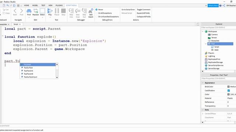This screenshot has height=132, width=236.
Task: Click the BrickColor swatch
Action: pyautogui.click(x=229, y=87)
